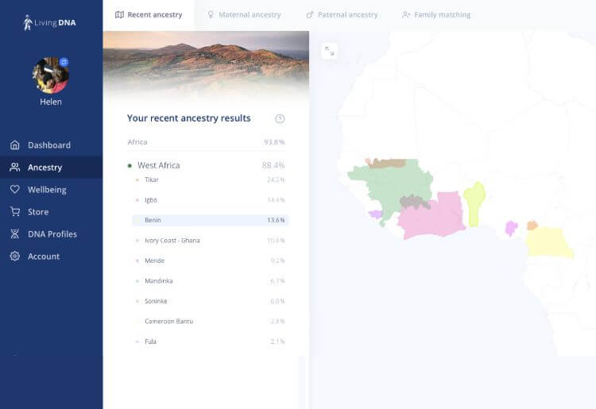Switch to the Family matching tab
Image resolution: width=596 pixels, height=409 pixels.
(x=436, y=14)
